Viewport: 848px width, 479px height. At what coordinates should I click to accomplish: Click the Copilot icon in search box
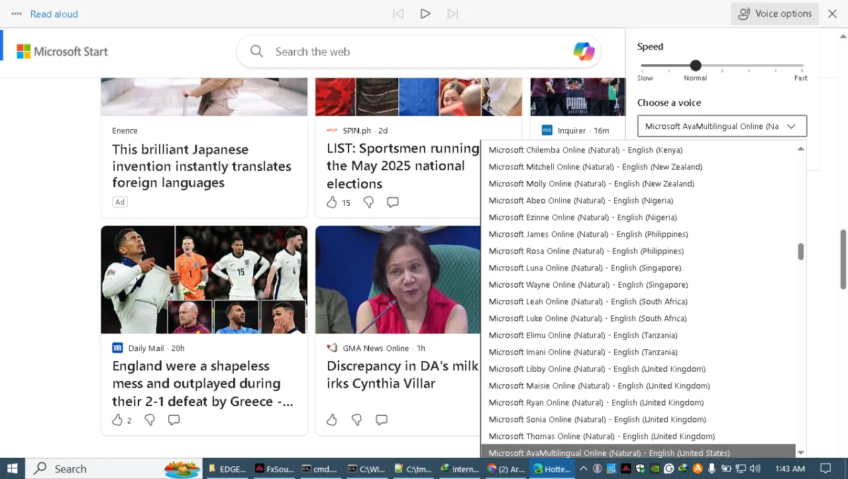point(584,52)
